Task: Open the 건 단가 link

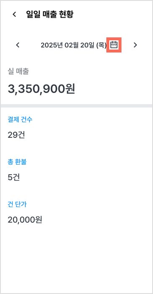Action: (17, 204)
